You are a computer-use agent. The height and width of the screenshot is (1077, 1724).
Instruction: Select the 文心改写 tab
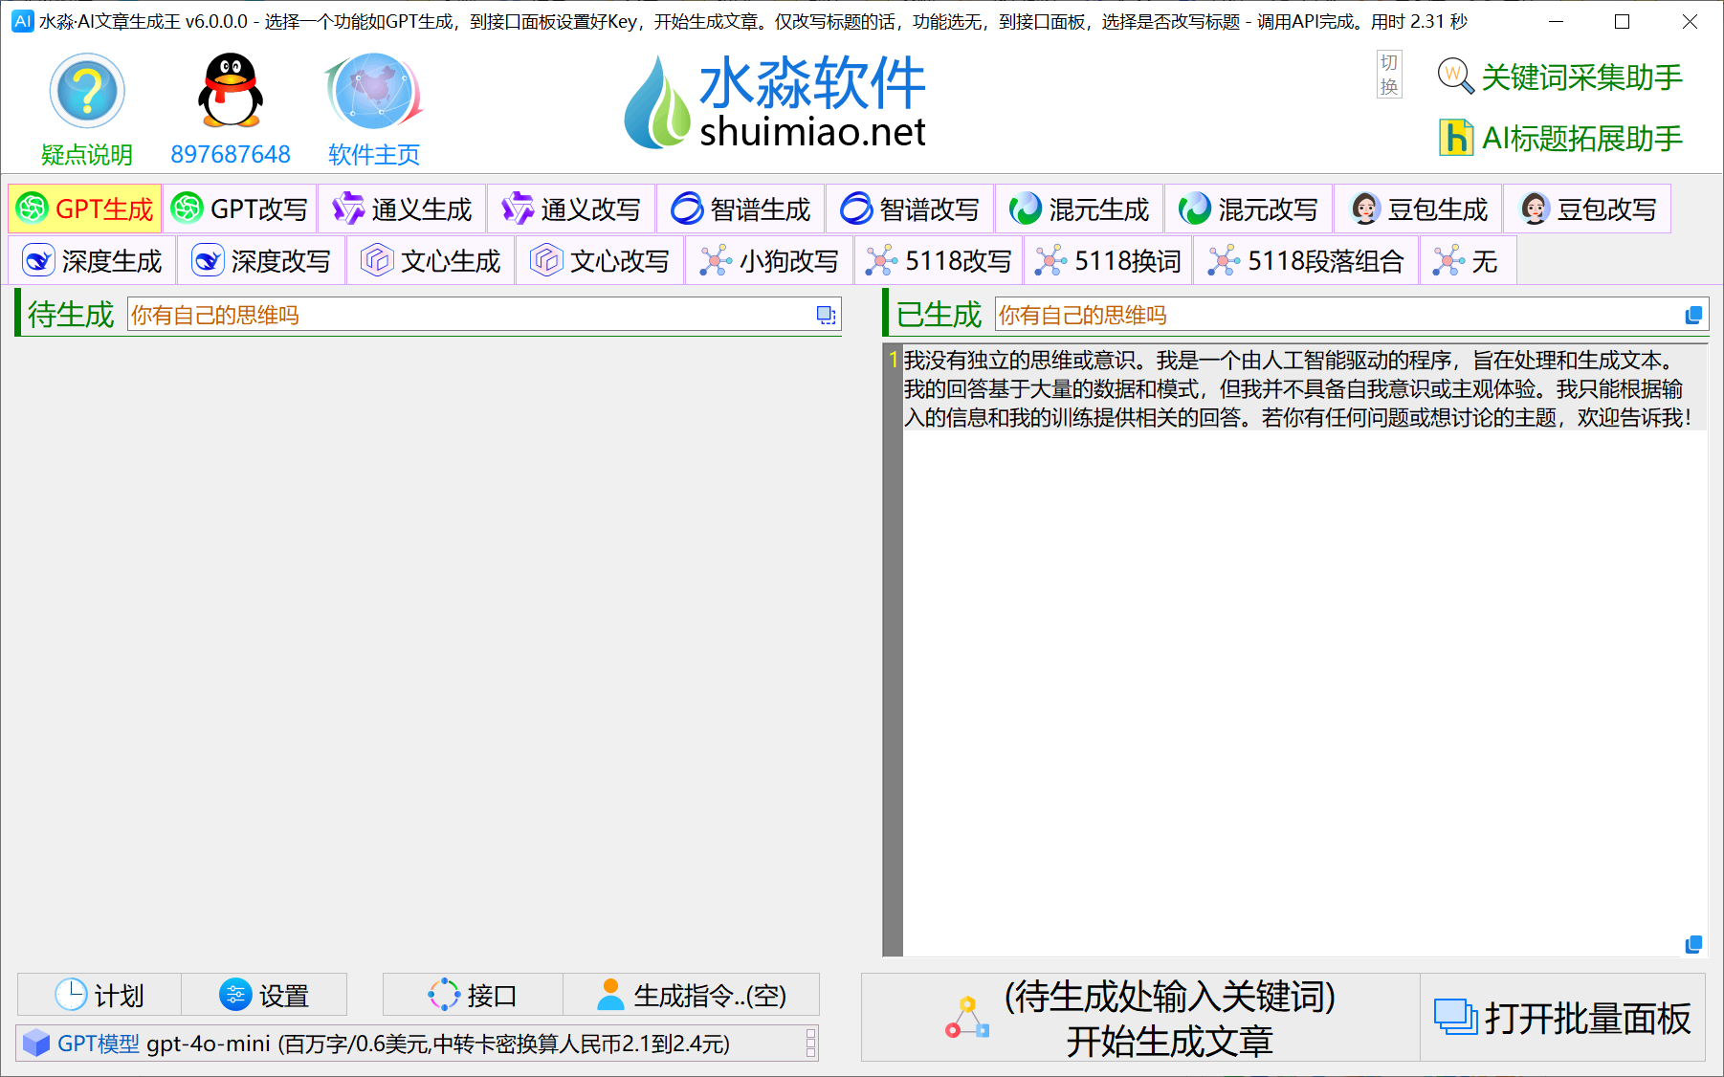(x=600, y=261)
